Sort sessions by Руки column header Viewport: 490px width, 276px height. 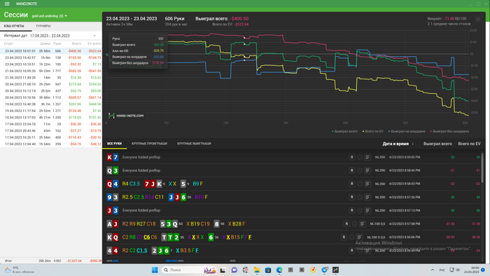57,43
